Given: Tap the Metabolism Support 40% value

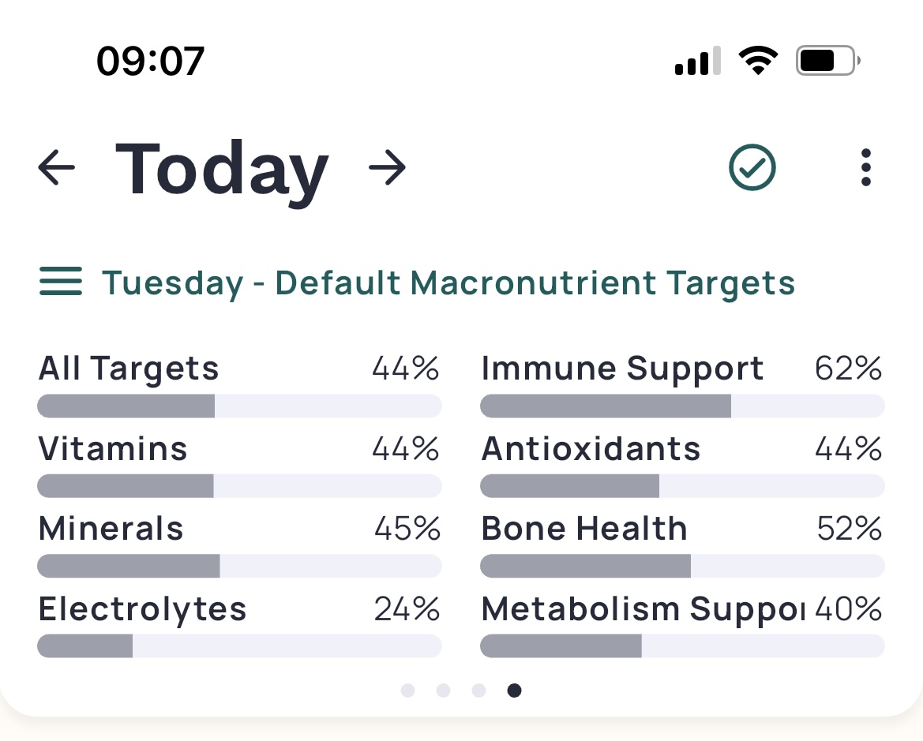Looking at the screenshot, I should 849,609.
